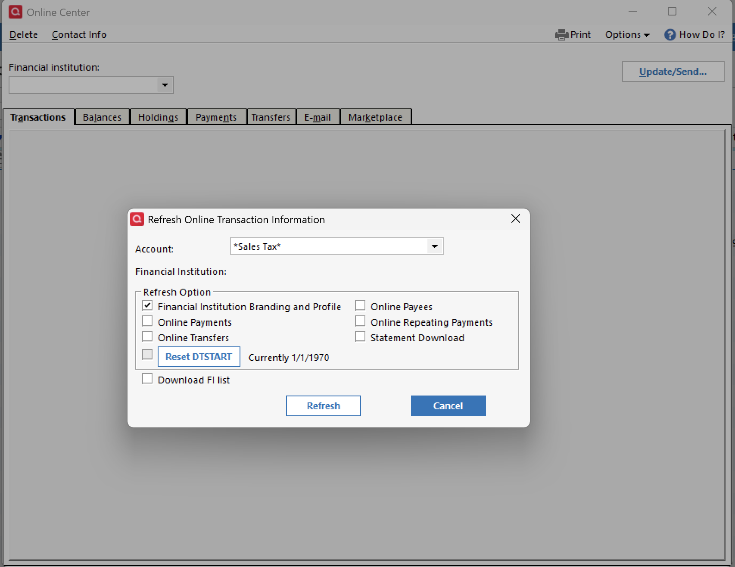The height and width of the screenshot is (567, 735).
Task: Check the Online Transfers option
Action: click(x=147, y=336)
